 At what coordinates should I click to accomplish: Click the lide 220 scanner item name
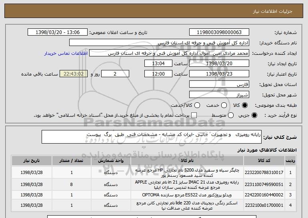pos(187,206)
